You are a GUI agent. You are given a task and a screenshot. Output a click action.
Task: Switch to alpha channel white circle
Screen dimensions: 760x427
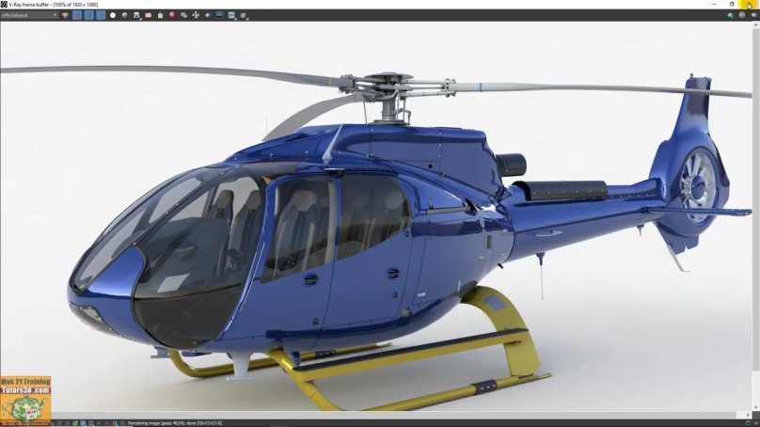click(x=113, y=16)
